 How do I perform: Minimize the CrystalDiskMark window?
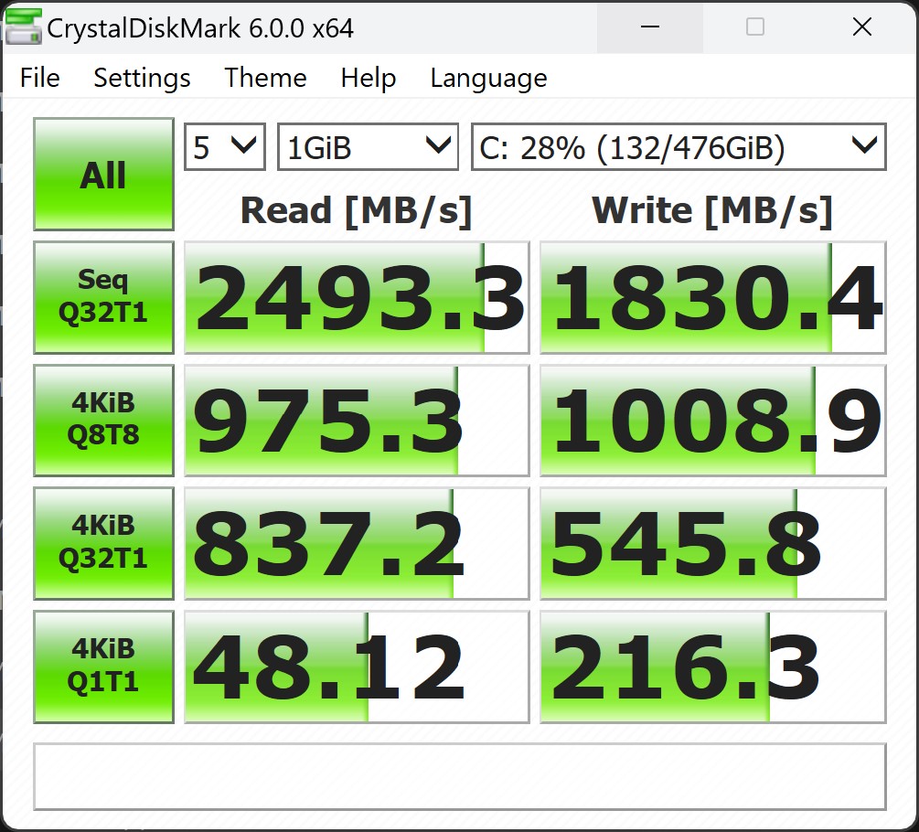coord(650,27)
